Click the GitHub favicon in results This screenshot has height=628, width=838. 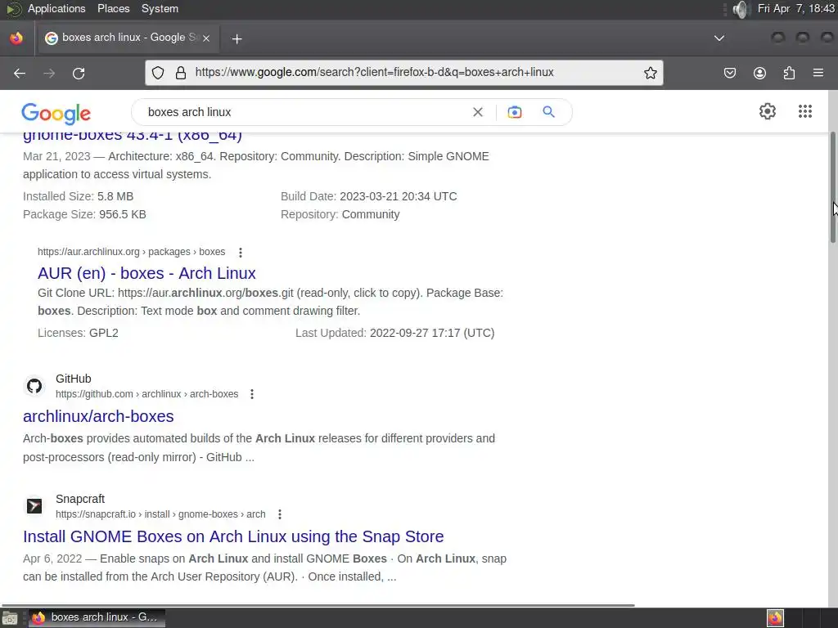[34, 386]
